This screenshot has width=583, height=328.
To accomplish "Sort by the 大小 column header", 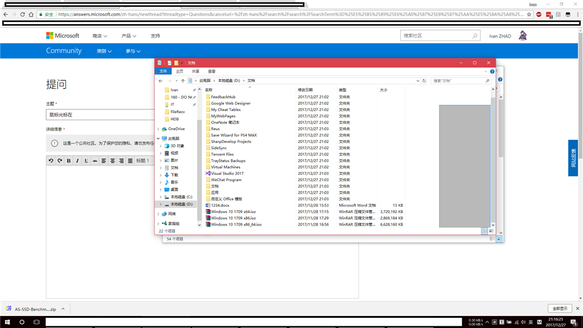I will 384,90.
